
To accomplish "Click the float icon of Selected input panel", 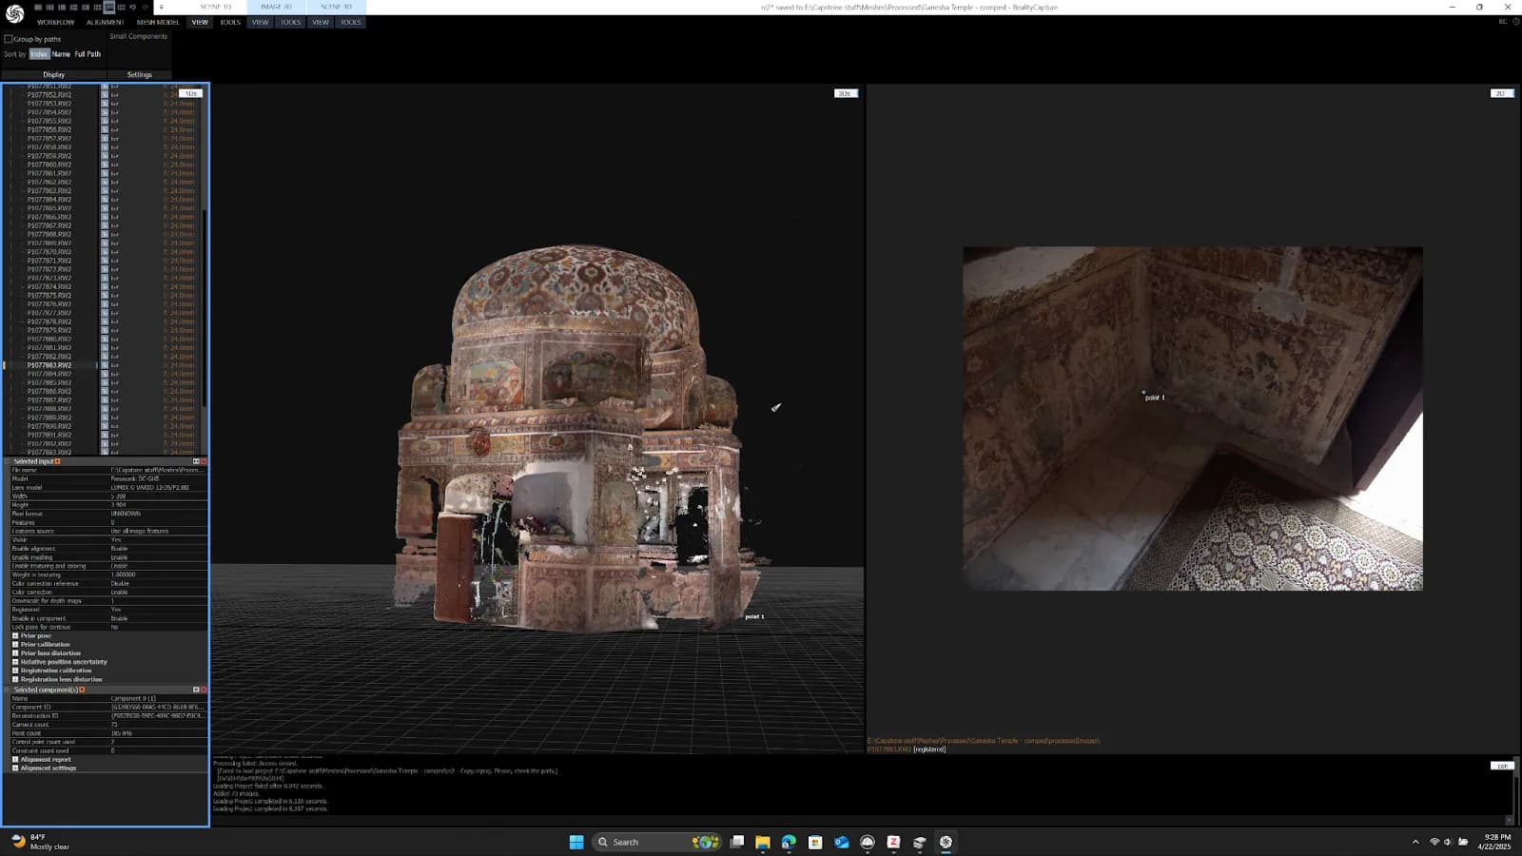I will (196, 461).
